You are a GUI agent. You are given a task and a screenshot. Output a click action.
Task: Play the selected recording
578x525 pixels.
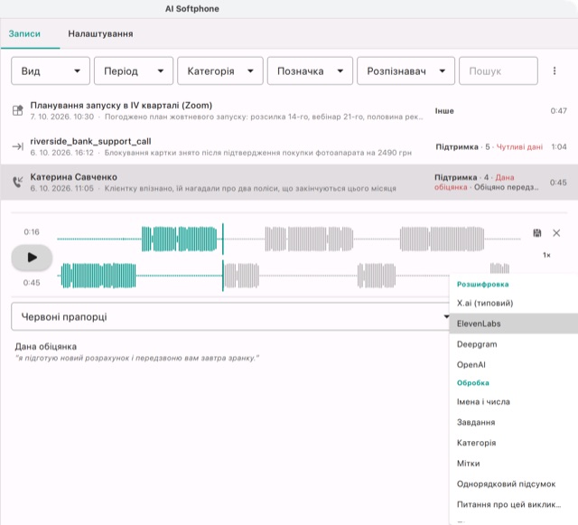pos(32,258)
